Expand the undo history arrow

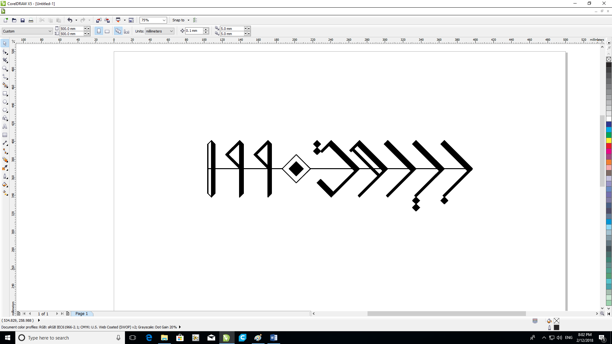click(x=76, y=20)
